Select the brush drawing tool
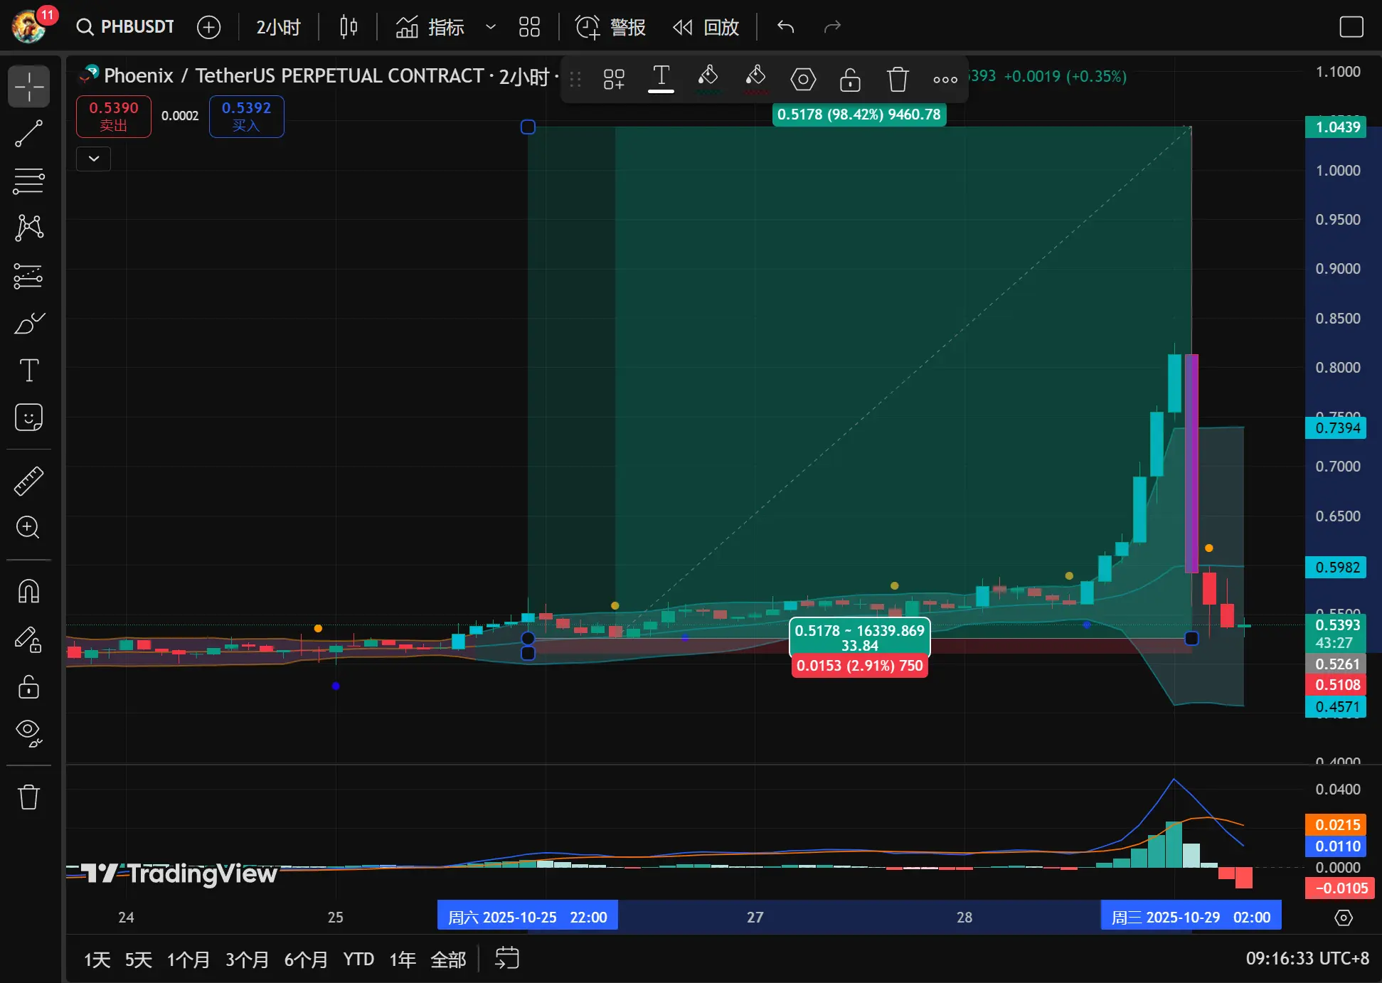 [28, 323]
